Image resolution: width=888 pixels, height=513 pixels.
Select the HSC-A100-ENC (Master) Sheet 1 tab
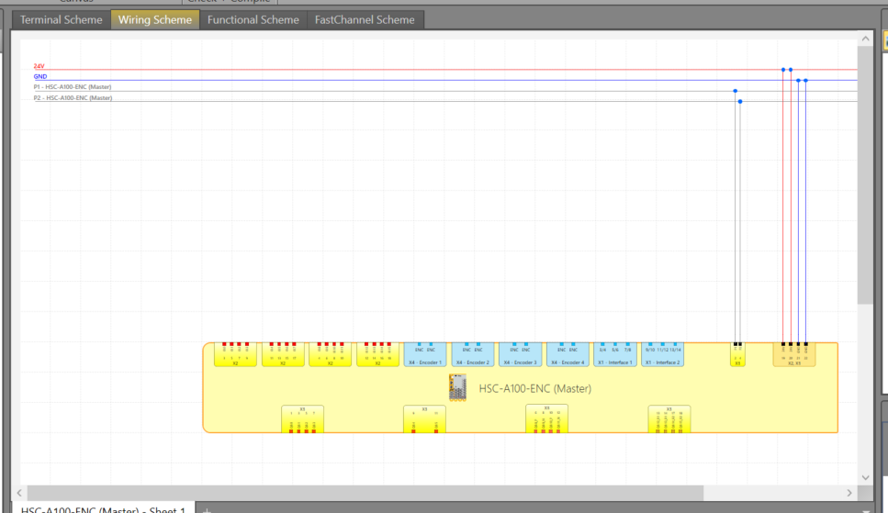pyautogui.click(x=103, y=508)
